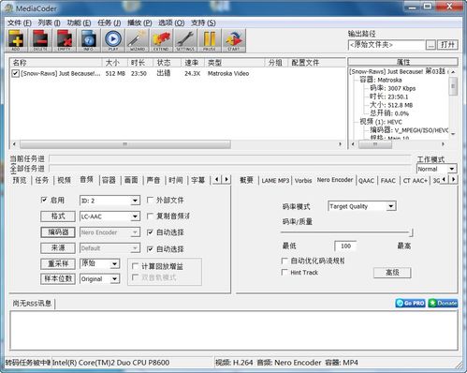
Task: Switch to the FAAC tab
Action: pos(388,181)
